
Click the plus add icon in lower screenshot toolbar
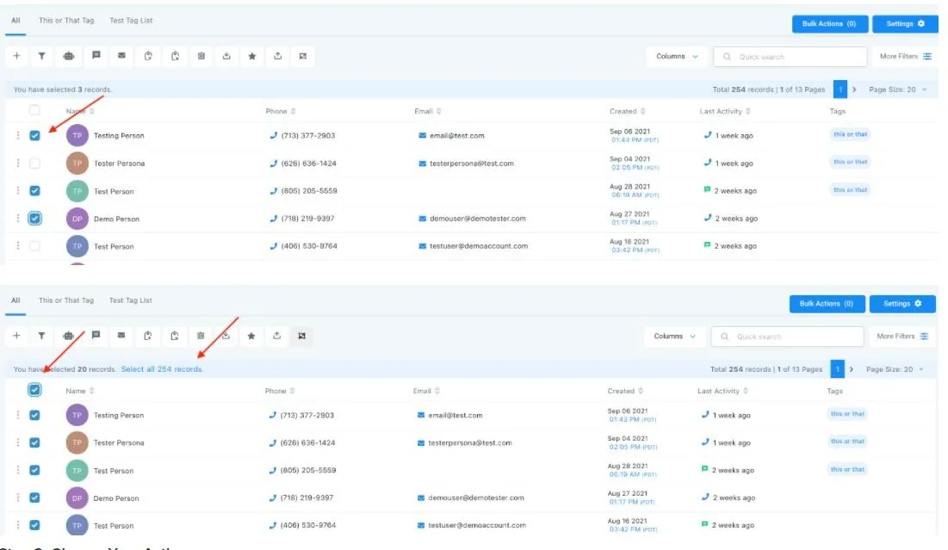pos(17,336)
